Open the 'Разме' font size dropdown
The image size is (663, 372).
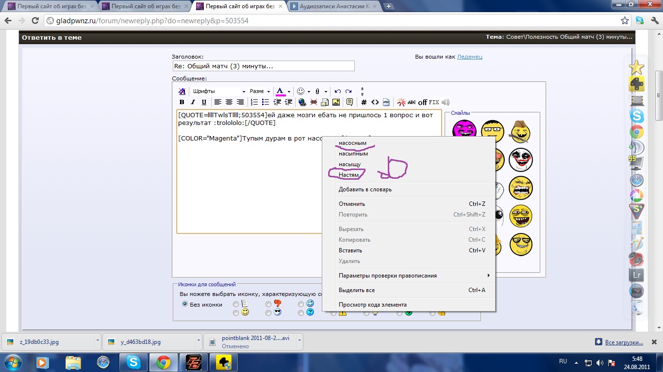[x=260, y=91]
